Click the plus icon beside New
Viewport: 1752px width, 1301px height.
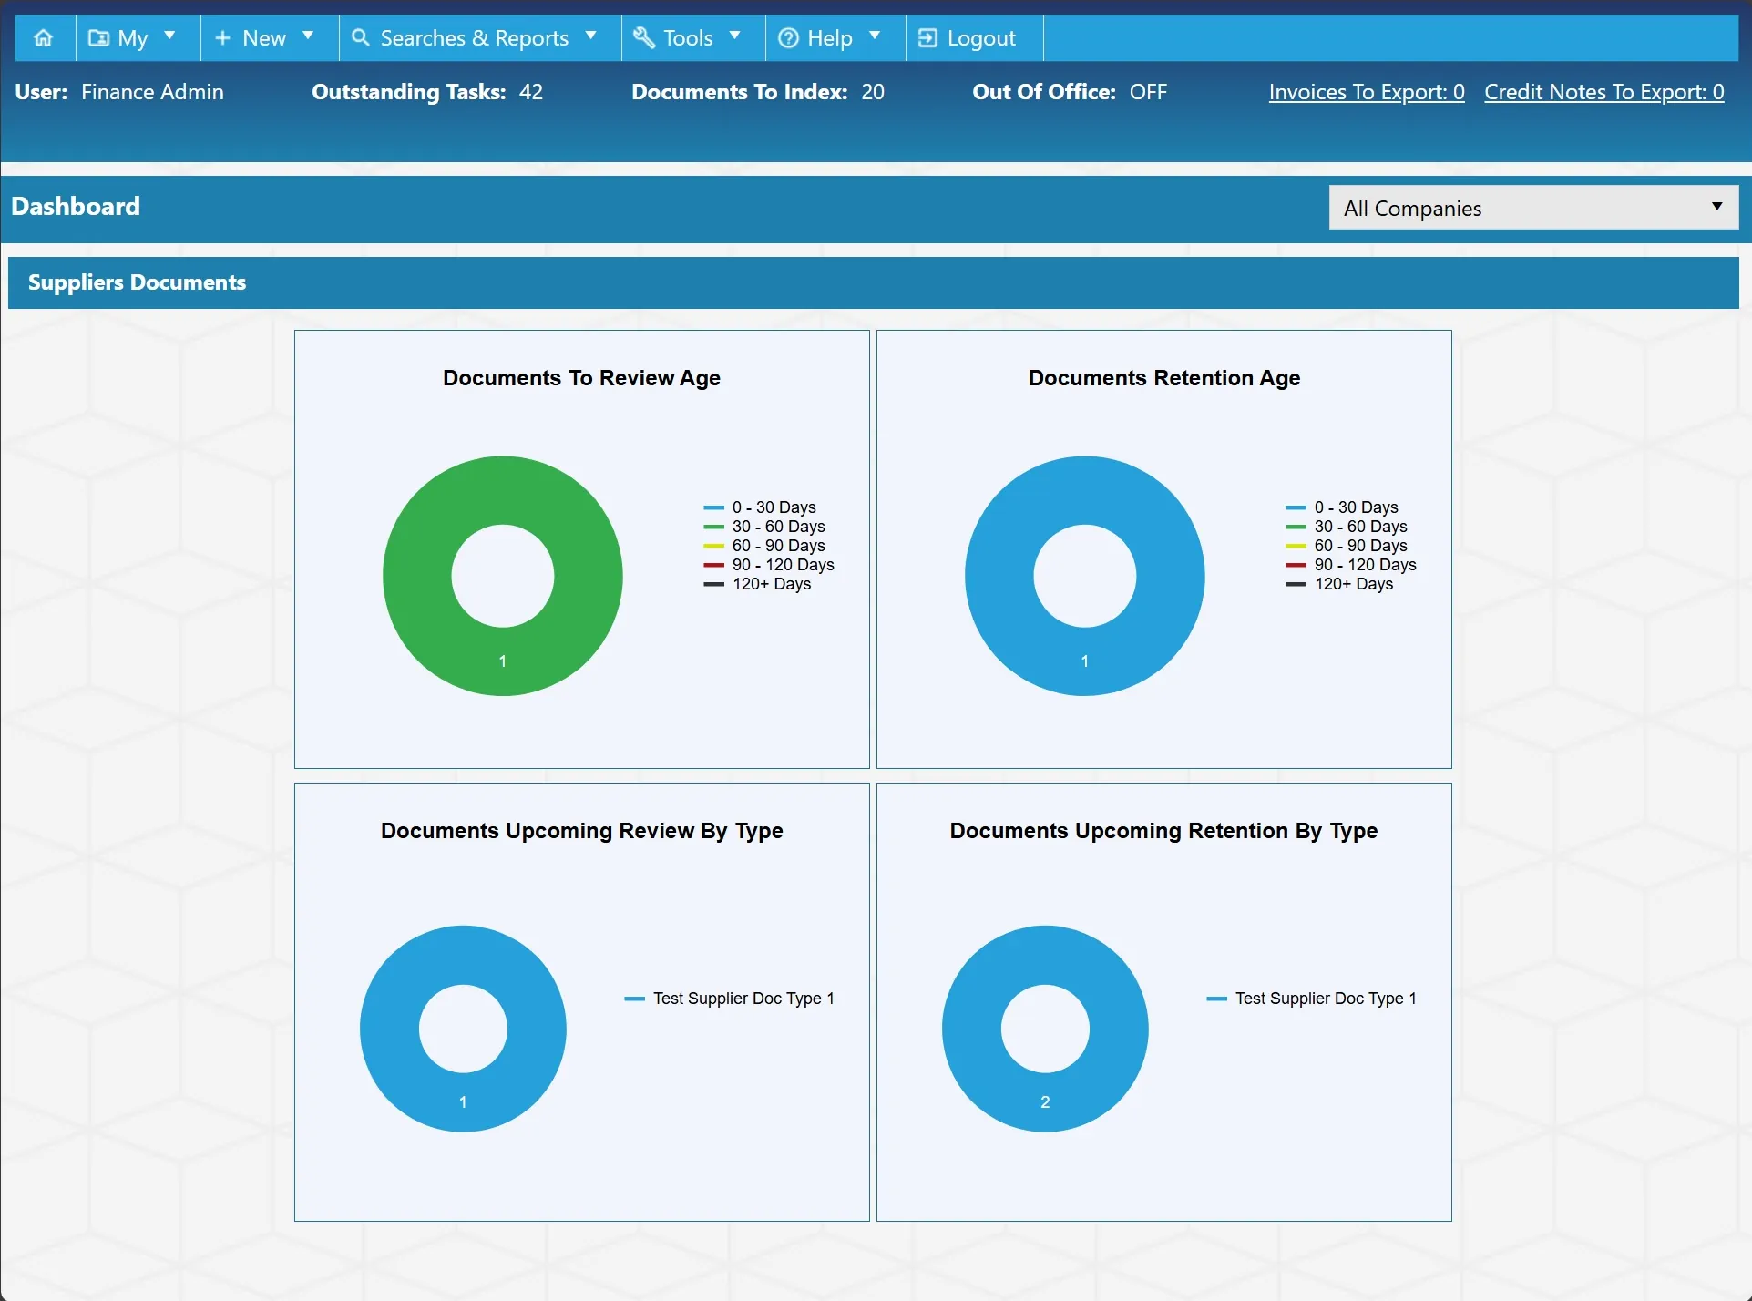pyautogui.click(x=222, y=38)
